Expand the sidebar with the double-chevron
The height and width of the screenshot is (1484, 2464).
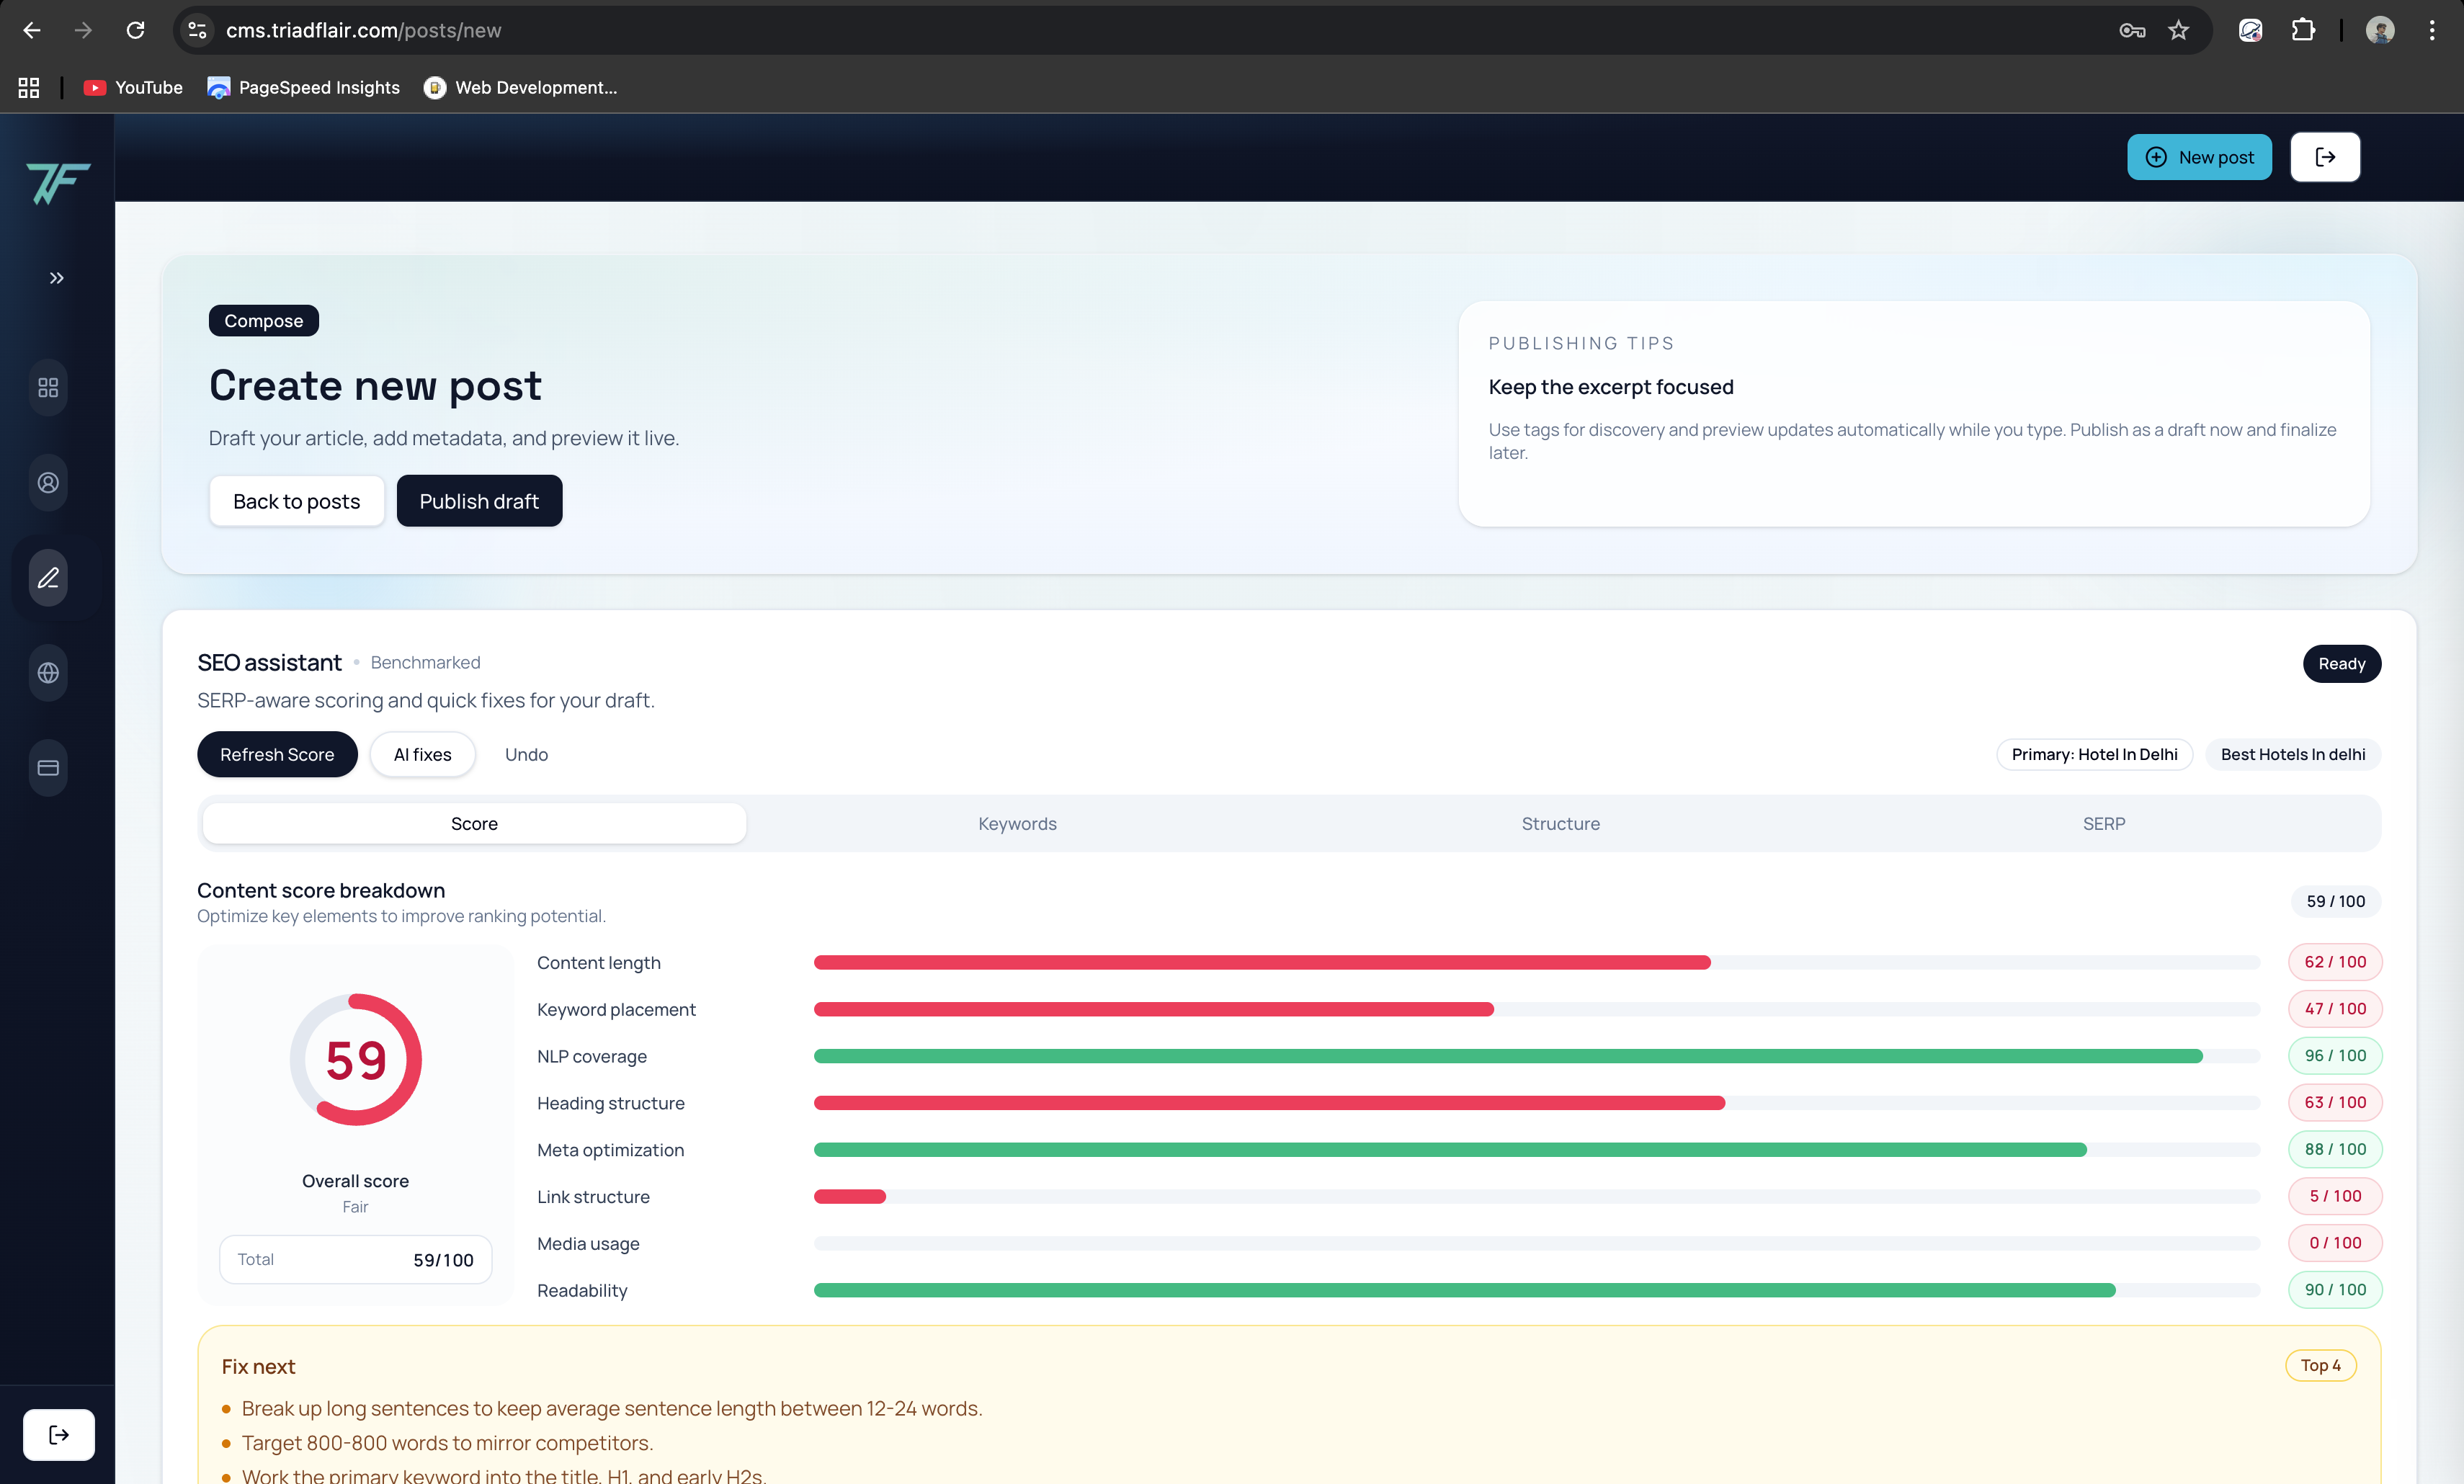(x=56, y=278)
